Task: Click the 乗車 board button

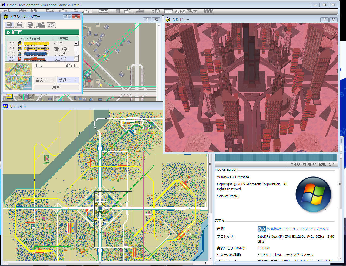Action: (x=56, y=87)
